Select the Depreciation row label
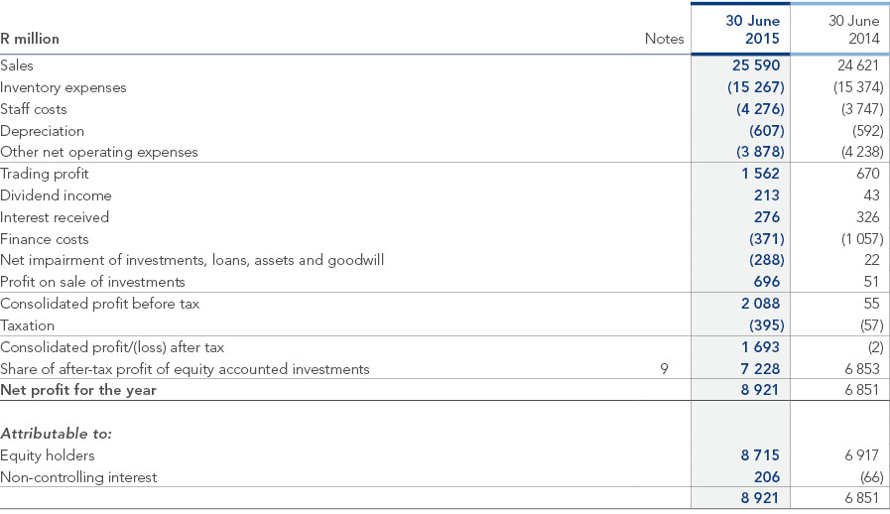Viewport: 890px width, 514px height. pyautogui.click(x=42, y=131)
